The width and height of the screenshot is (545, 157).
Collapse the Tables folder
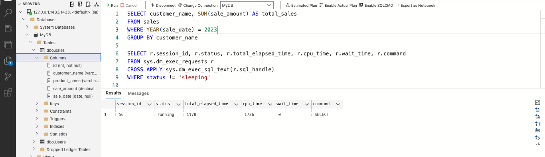31,43
